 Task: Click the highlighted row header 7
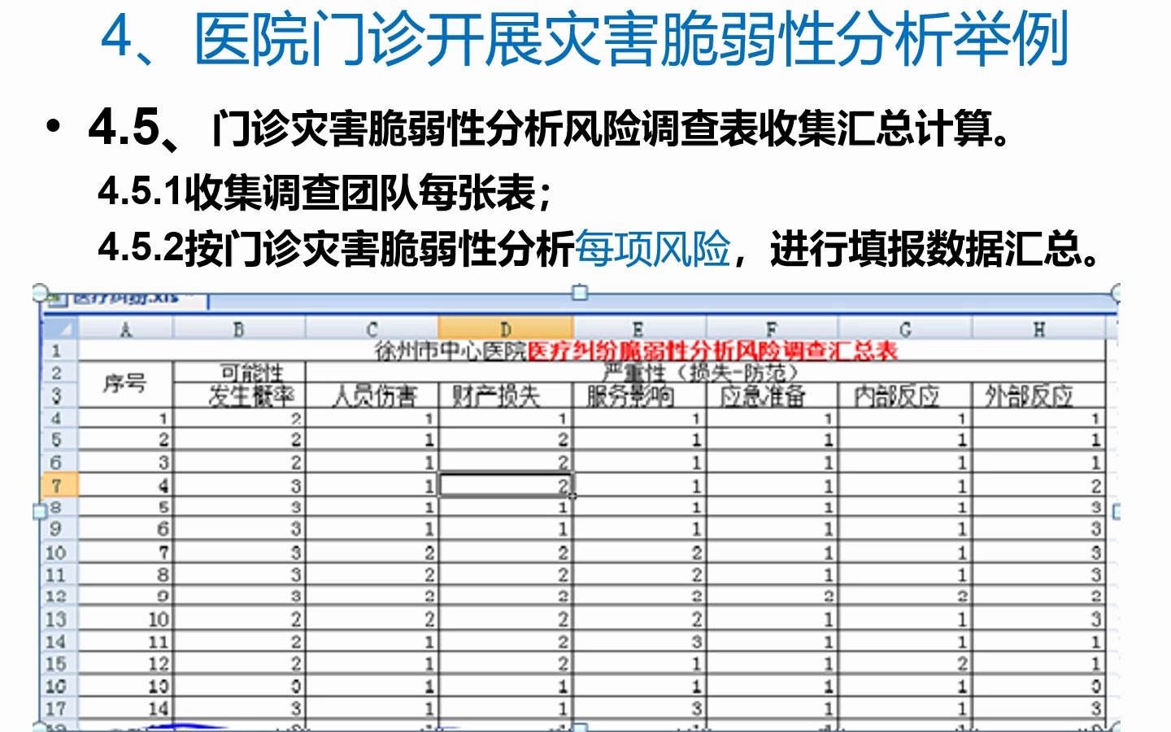point(59,486)
